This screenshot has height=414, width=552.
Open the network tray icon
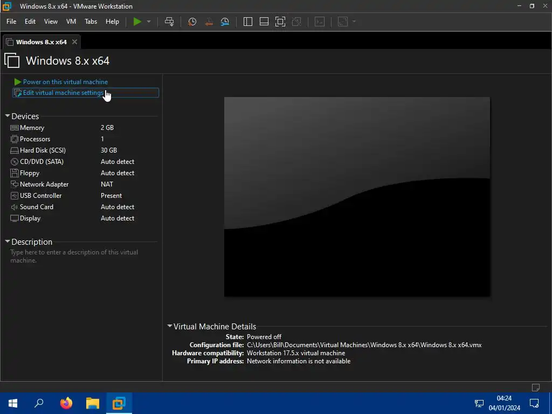click(x=479, y=403)
